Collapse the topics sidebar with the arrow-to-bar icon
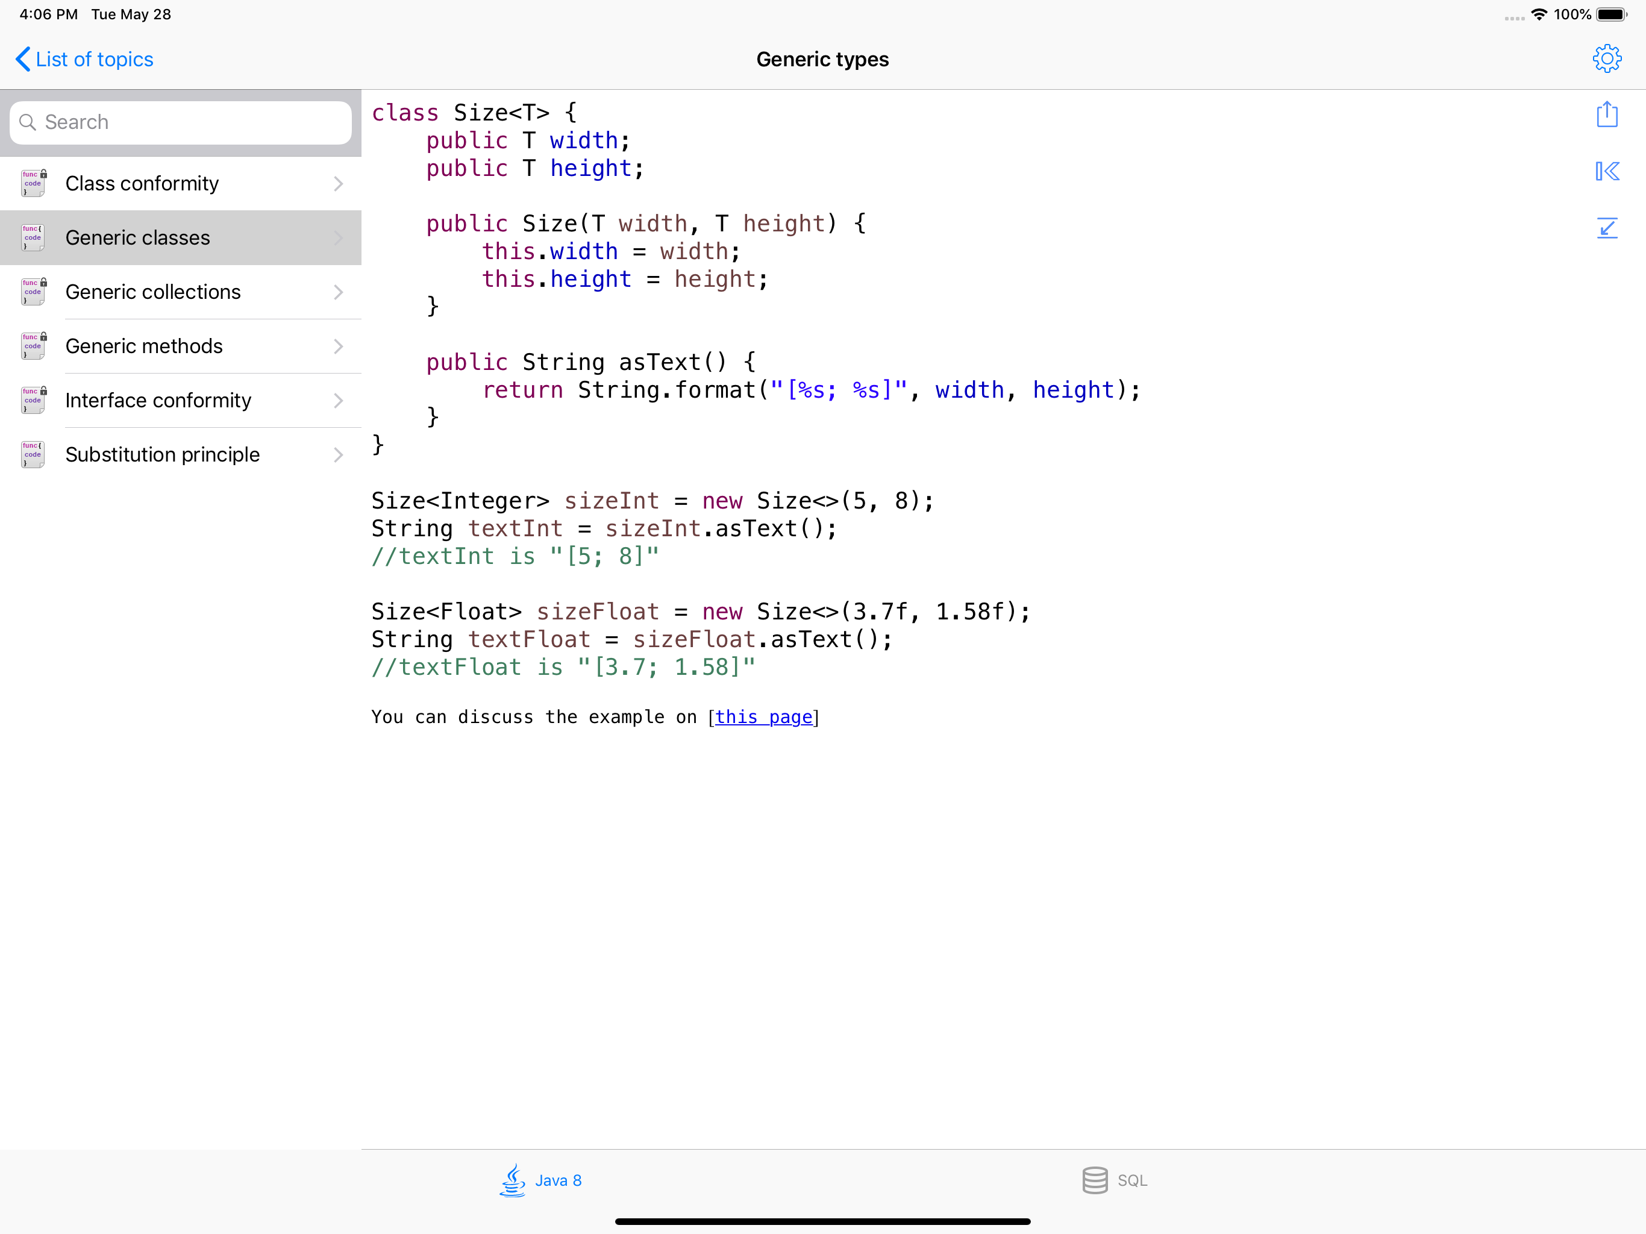Screen dimensions: 1646x1234 [1607, 171]
